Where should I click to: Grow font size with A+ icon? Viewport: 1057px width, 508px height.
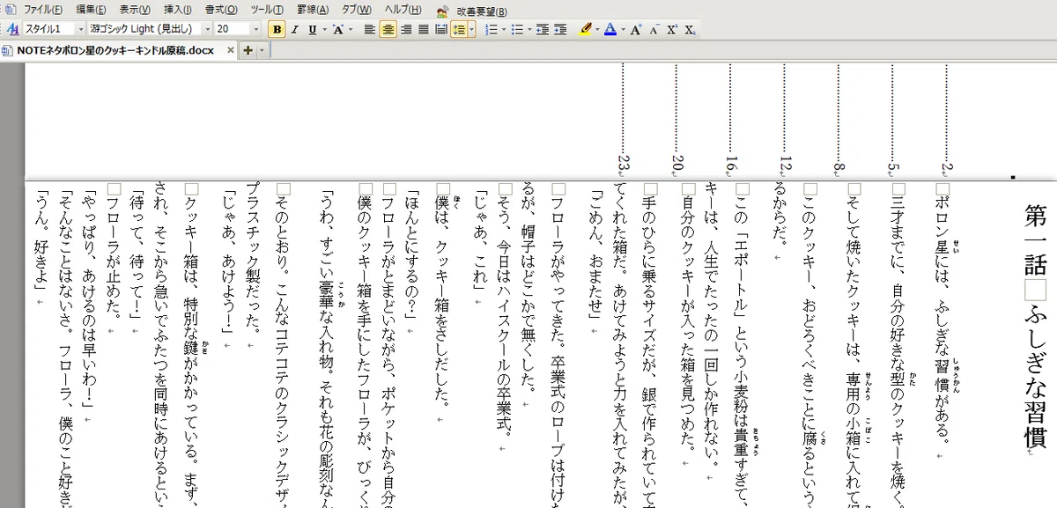tap(637, 29)
